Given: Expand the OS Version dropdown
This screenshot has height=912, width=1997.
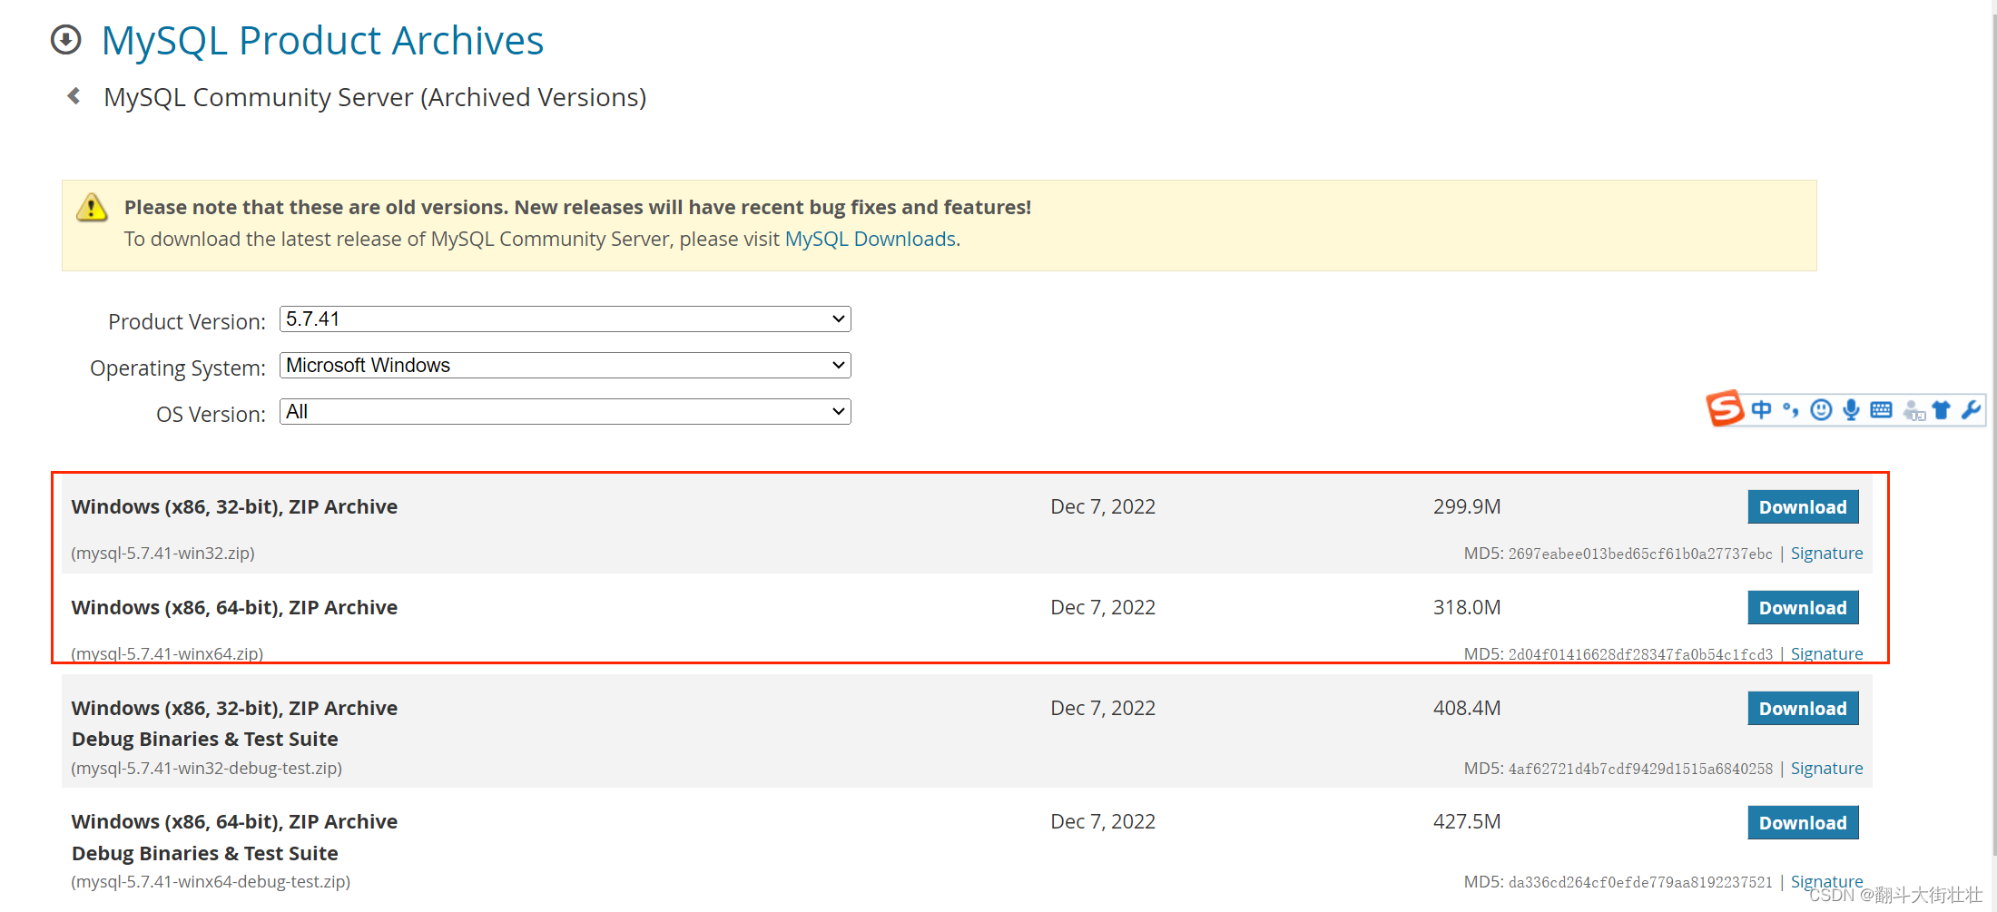Looking at the screenshot, I should click(565, 412).
